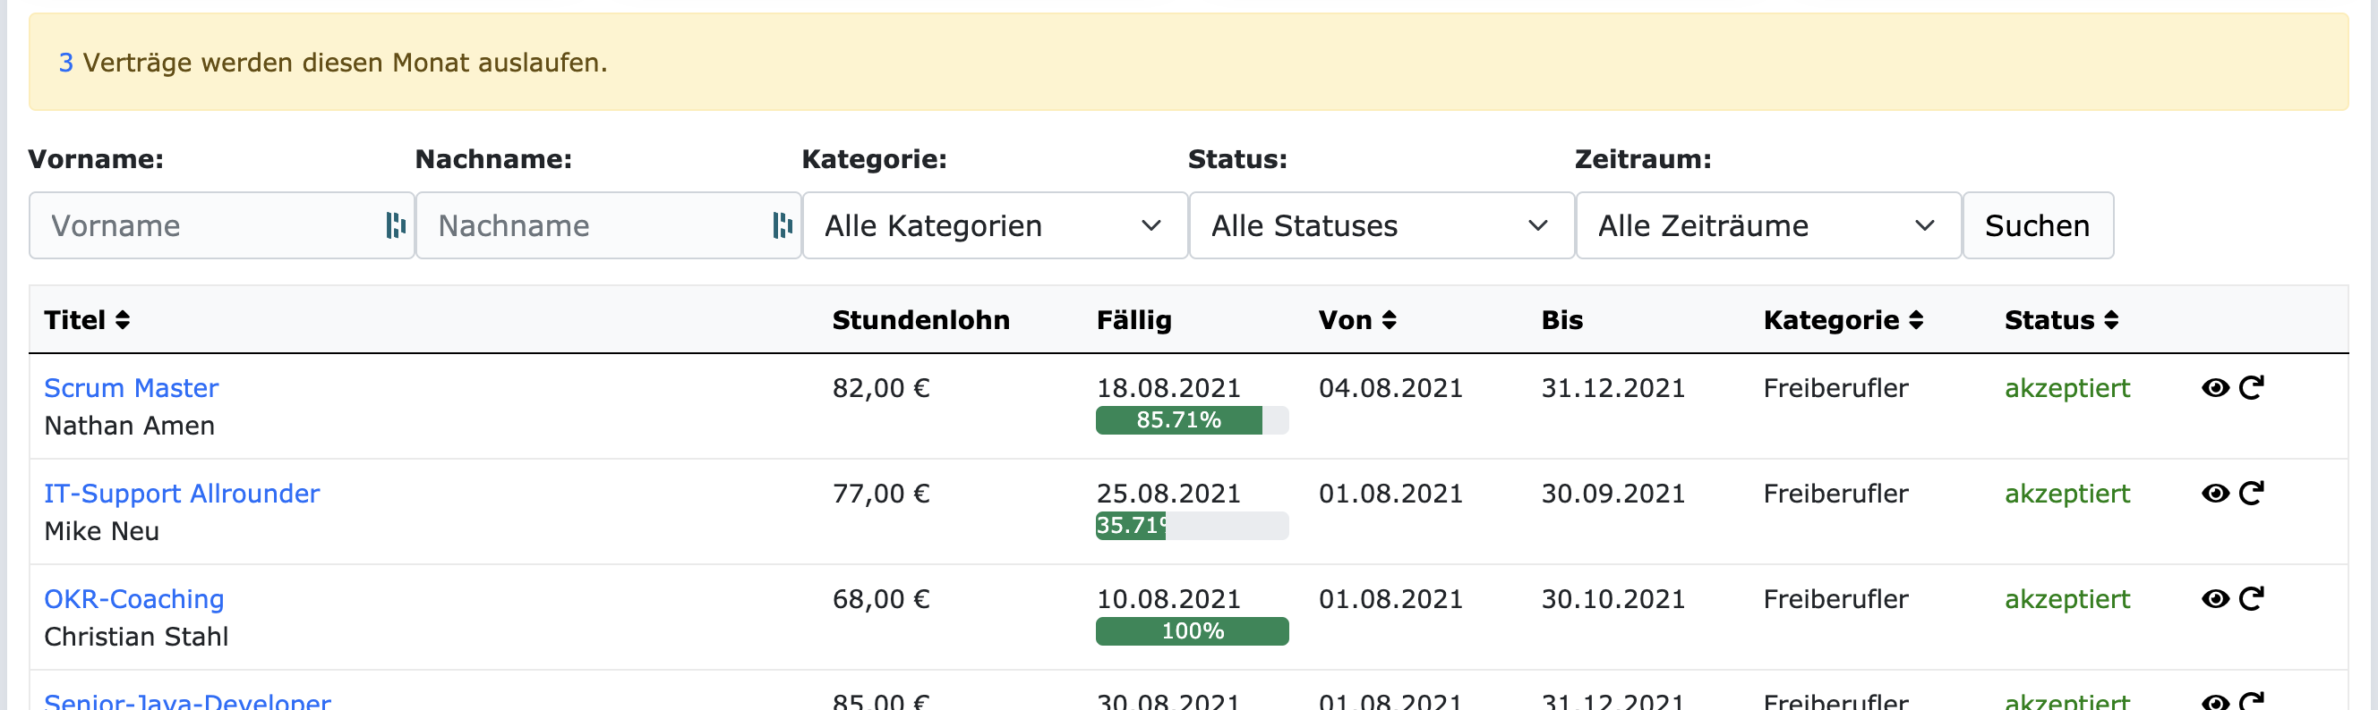Screen dimensions: 2378x710
Task: Click the view eye icon for Scrum Master
Action: pos(2215,388)
